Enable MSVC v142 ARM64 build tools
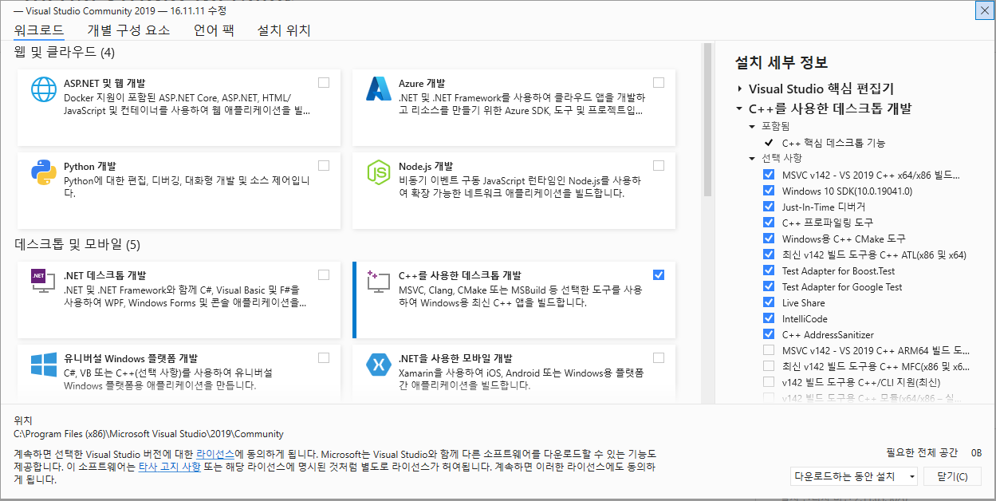 769,350
